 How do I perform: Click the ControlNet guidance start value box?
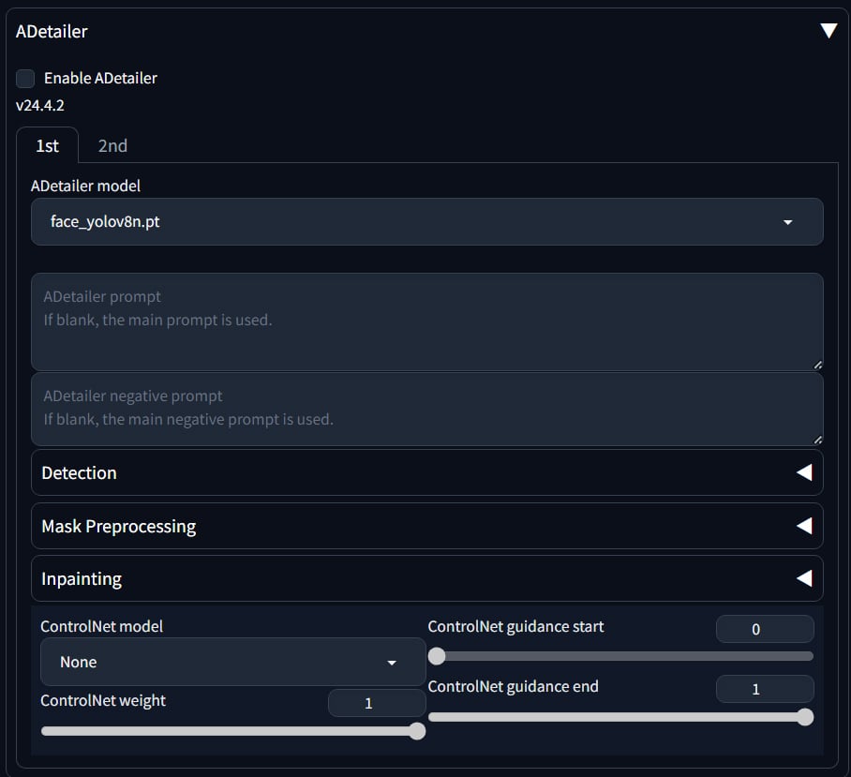pos(765,629)
